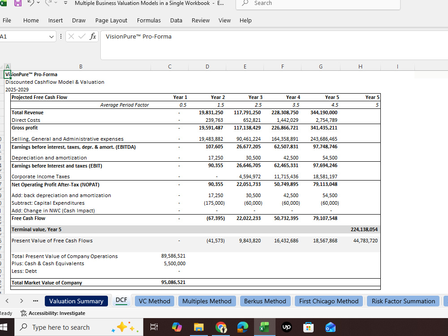Click Gross profit Year 3 value 117,138,429
The width and height of the screenshot is (448, 336).
[x=247, y=128]
